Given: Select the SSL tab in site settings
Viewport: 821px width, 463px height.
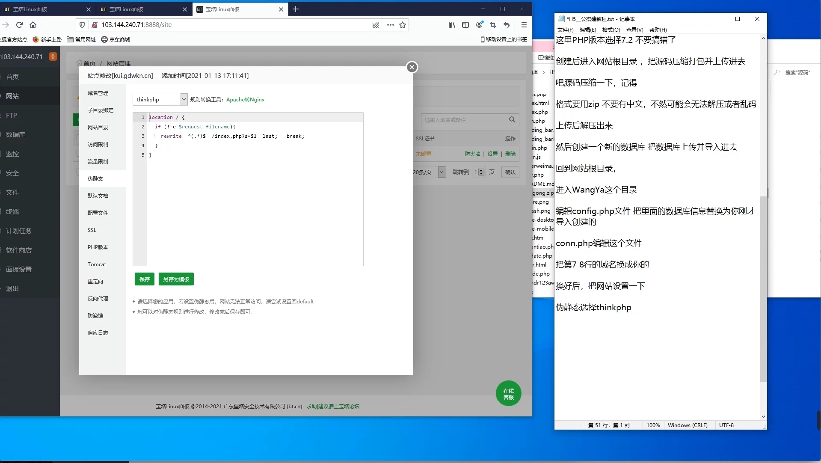Looking at the screenshot, I should 92,230.
